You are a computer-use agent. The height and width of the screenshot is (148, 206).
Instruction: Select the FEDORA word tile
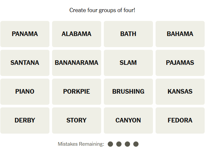point(180,120)
